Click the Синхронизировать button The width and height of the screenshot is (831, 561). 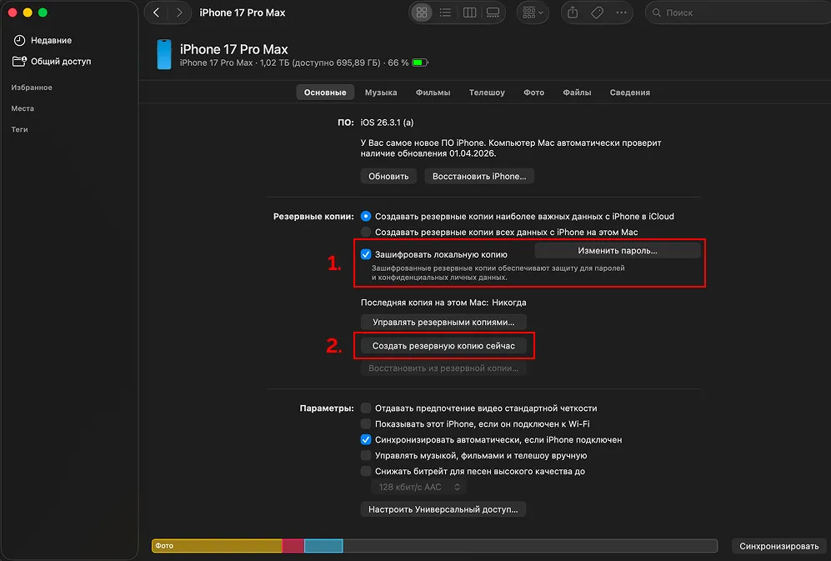pos(778,546)
